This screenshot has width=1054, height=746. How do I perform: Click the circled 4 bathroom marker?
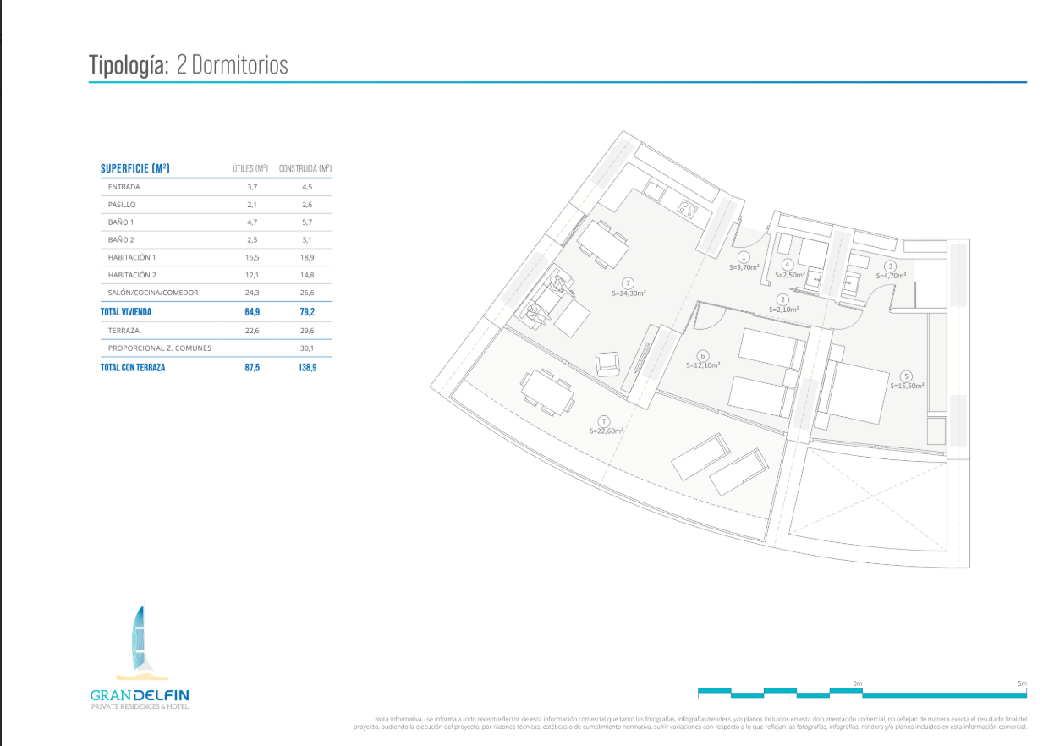point(787,265)
